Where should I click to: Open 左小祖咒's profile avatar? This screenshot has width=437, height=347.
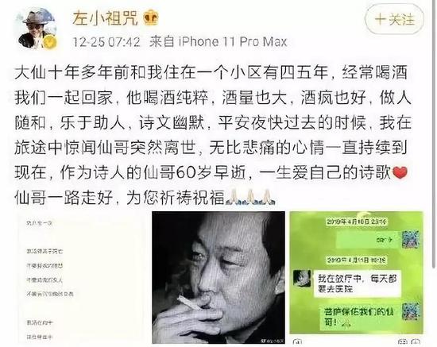click(37, 29)
